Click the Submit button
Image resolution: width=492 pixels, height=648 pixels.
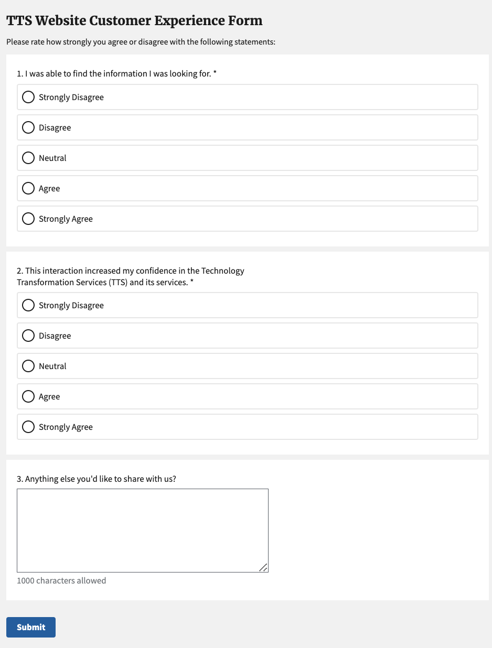[31, 627]
